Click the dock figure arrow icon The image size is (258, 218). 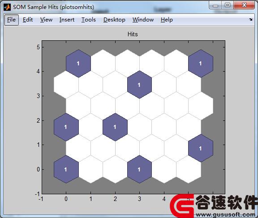[x=250, y=19]
